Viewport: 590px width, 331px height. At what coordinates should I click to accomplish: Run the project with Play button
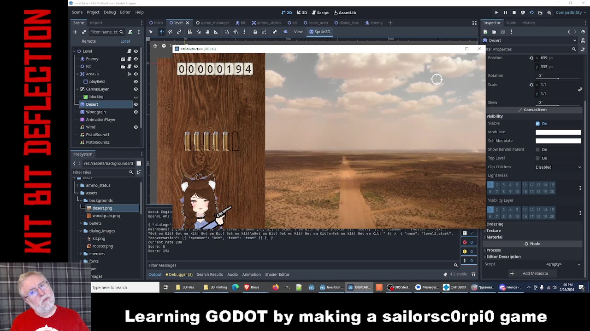click(x=496, y=12)
